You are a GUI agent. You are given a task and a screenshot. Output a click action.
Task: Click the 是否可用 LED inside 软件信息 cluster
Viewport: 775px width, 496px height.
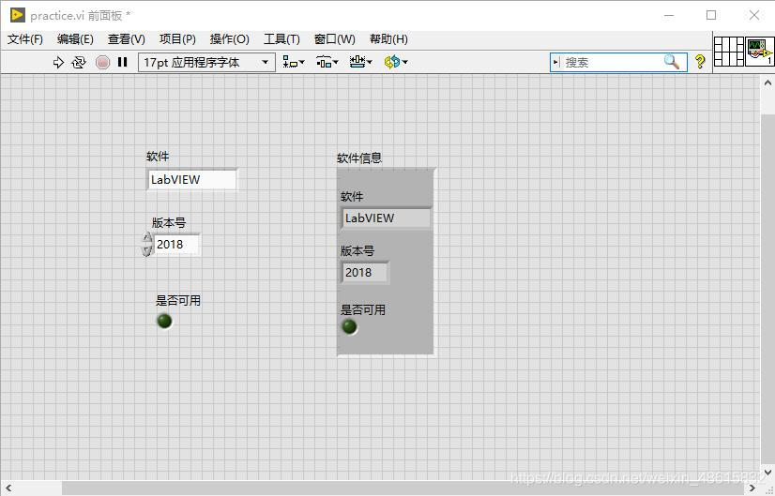click(349, 326)
